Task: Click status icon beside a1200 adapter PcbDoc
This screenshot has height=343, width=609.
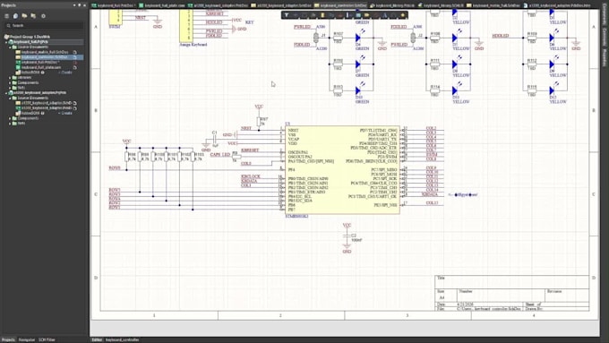Action: click(74, 108)
